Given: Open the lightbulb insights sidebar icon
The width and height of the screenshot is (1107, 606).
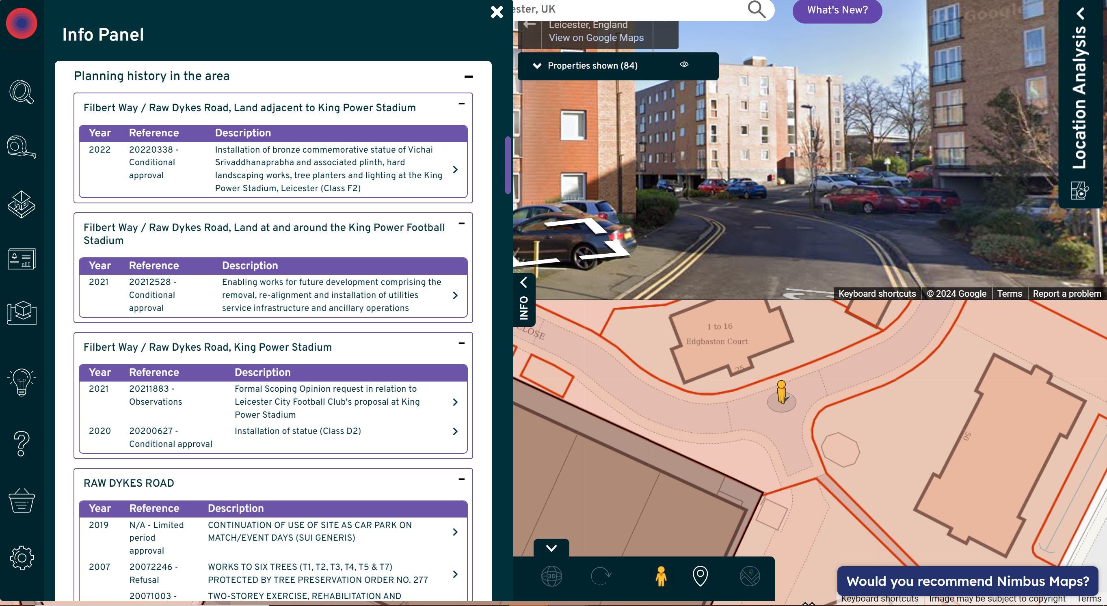Looking at the screenshot, I should pyautogui.click(x=22, y=382).
